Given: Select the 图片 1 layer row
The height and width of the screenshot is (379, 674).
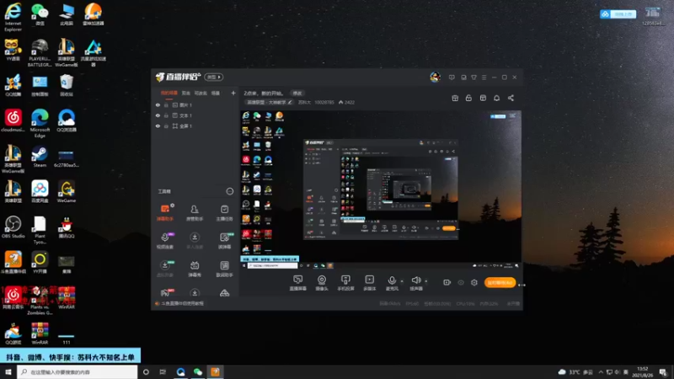Looking at the screenshot, I should click(x=195, y=104).
